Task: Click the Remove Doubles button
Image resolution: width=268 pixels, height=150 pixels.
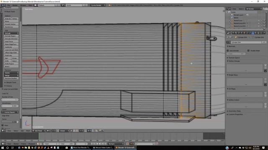Action: point(11,78)
